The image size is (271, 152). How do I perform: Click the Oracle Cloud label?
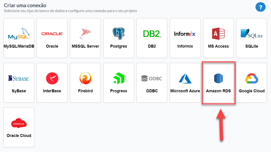[x=19, y=135]
